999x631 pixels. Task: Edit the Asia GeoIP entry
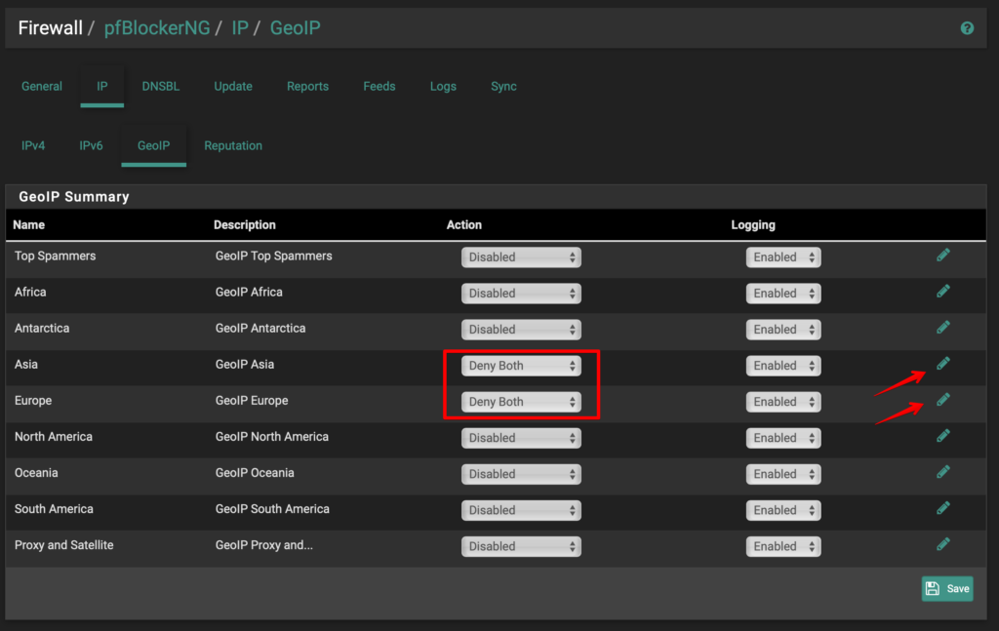pyautogui.click(x=943, y=364)
